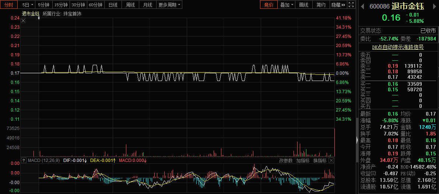Click 金额 value 1240万
The height and width of the screenshot is (194, 439).
[428, 127]
